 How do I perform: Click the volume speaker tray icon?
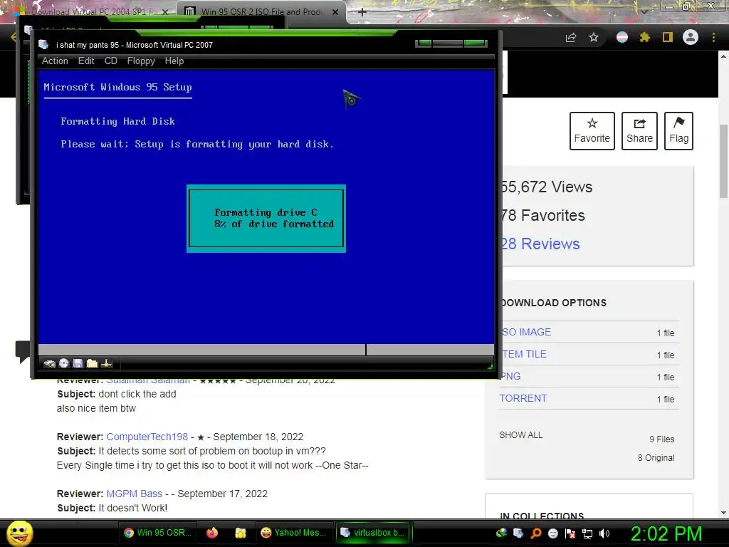click(604, 533)
